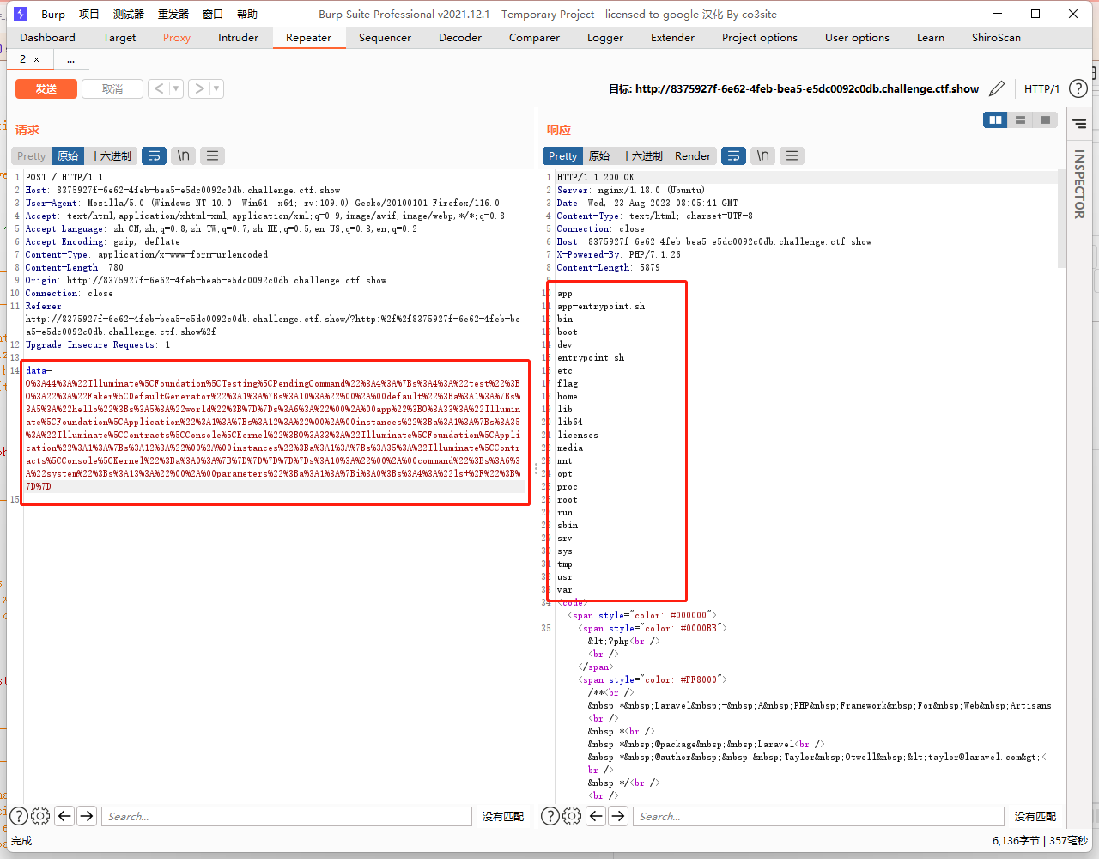Switch response view to 十六进制 hex
The width and height of the screenshot is (1099, 859).
(x=642, y=155)
